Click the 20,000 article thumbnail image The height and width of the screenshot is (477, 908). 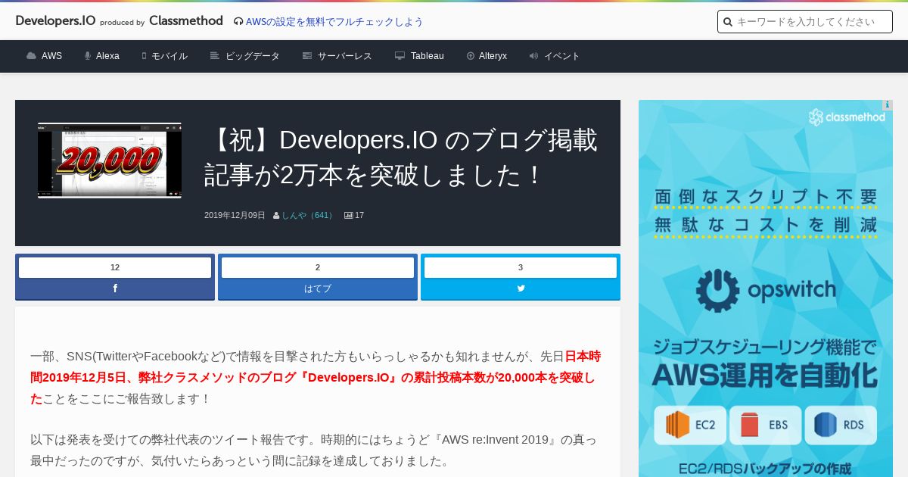click(x=110, y=161)
